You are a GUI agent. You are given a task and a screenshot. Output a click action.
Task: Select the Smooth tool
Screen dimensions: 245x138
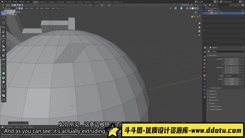tap(4, 82)
